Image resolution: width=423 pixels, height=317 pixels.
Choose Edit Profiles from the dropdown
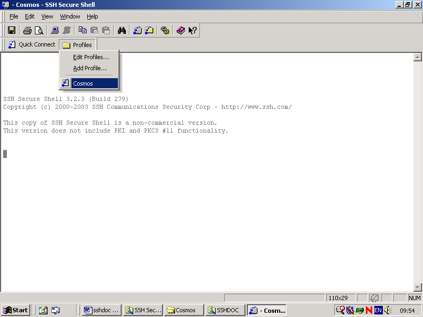90,57
